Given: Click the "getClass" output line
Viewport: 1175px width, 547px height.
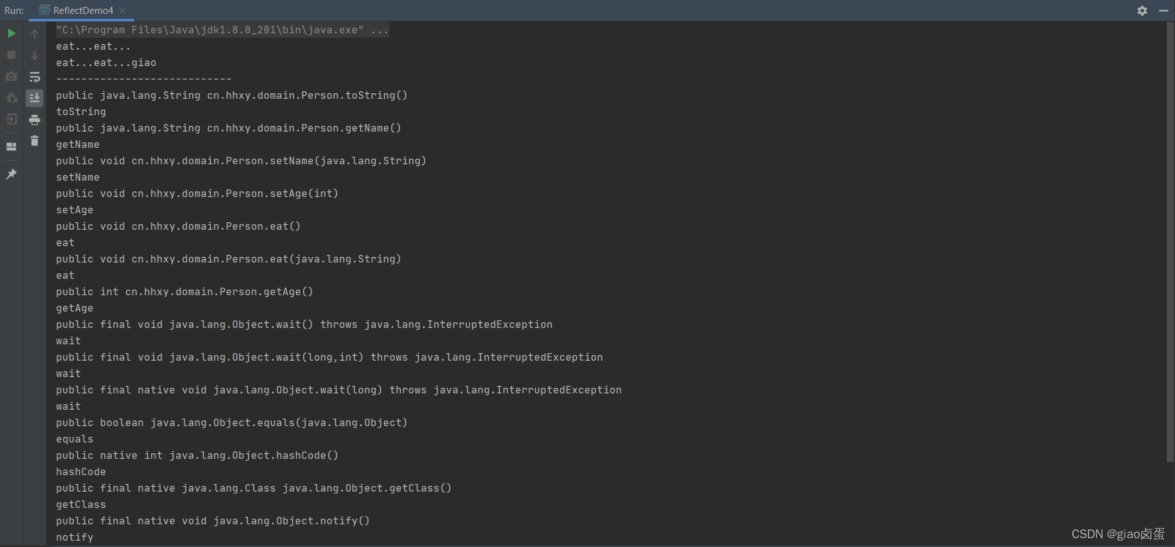Looking at the screenshot, I should 81,504.
